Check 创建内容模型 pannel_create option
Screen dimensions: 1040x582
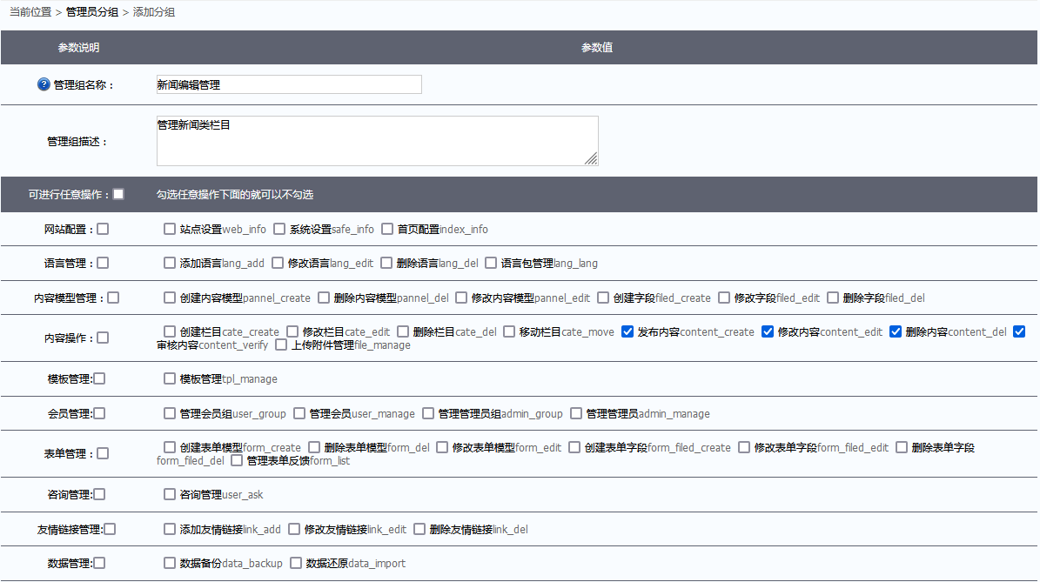coord(170,298)
